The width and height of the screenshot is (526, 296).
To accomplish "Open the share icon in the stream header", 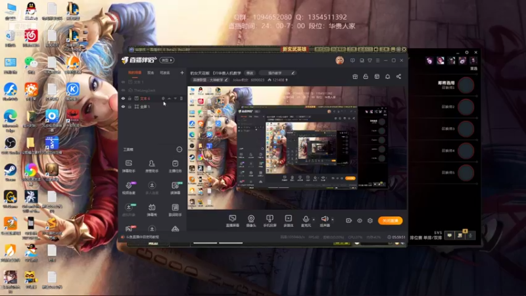I will coord(398,76).
